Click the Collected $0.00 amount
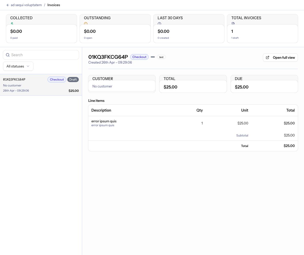 16,31
